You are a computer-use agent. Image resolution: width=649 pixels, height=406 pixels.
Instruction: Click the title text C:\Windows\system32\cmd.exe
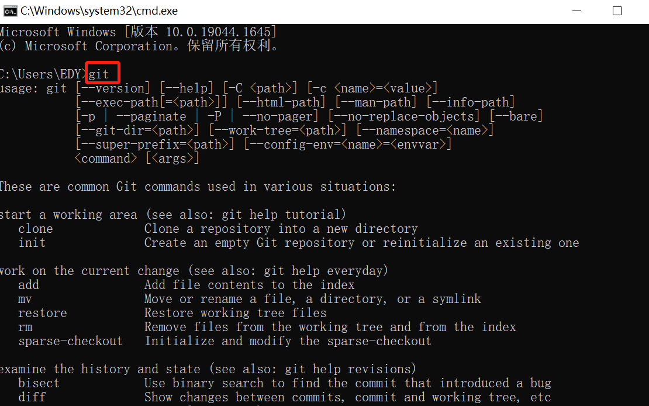99,11
